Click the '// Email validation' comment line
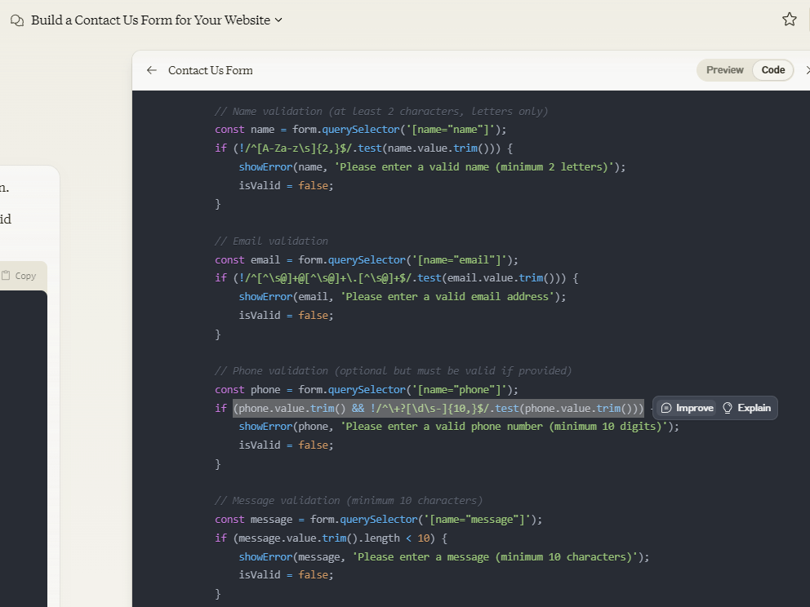The height and width of the screenshot is (607, 810). click(271, 241)
